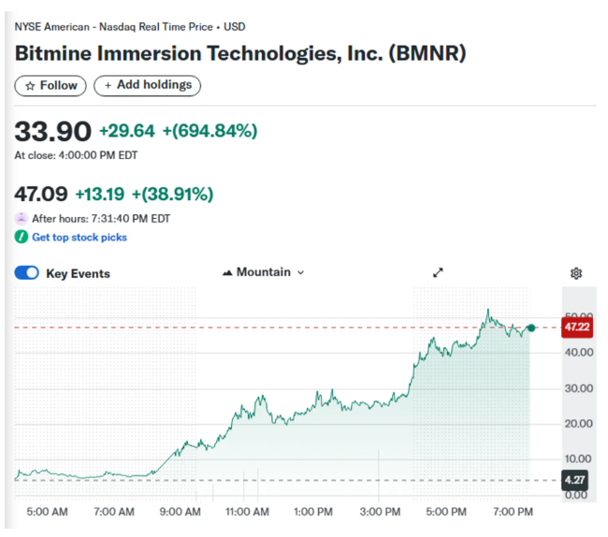Click the current price dot on chart

pyautogui.click(x=531, y=328)
